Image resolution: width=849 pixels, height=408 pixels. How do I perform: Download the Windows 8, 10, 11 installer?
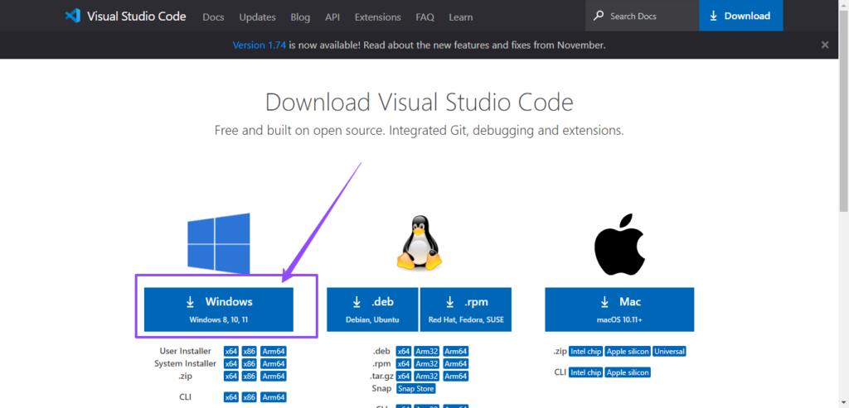pyautogui.click(x=219, y=310)
